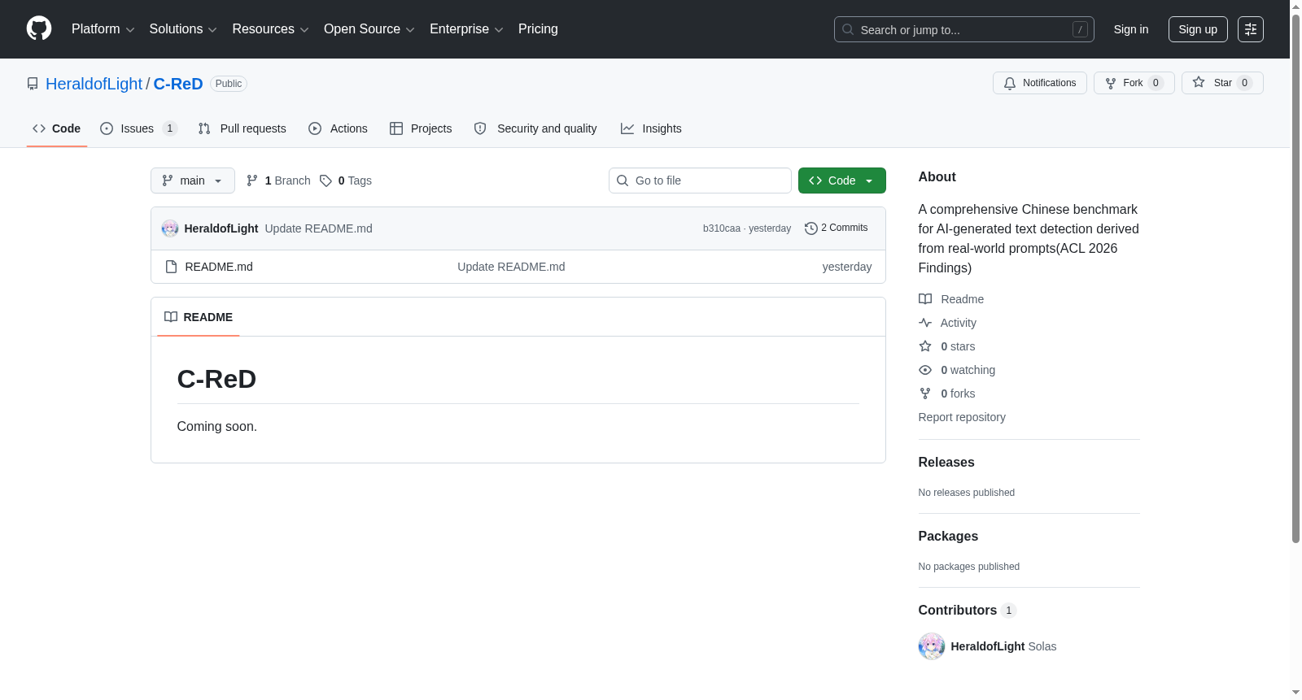1302x700 pixels.
Task: Open the C-ReD repository link
Action: tap(178, 84)
